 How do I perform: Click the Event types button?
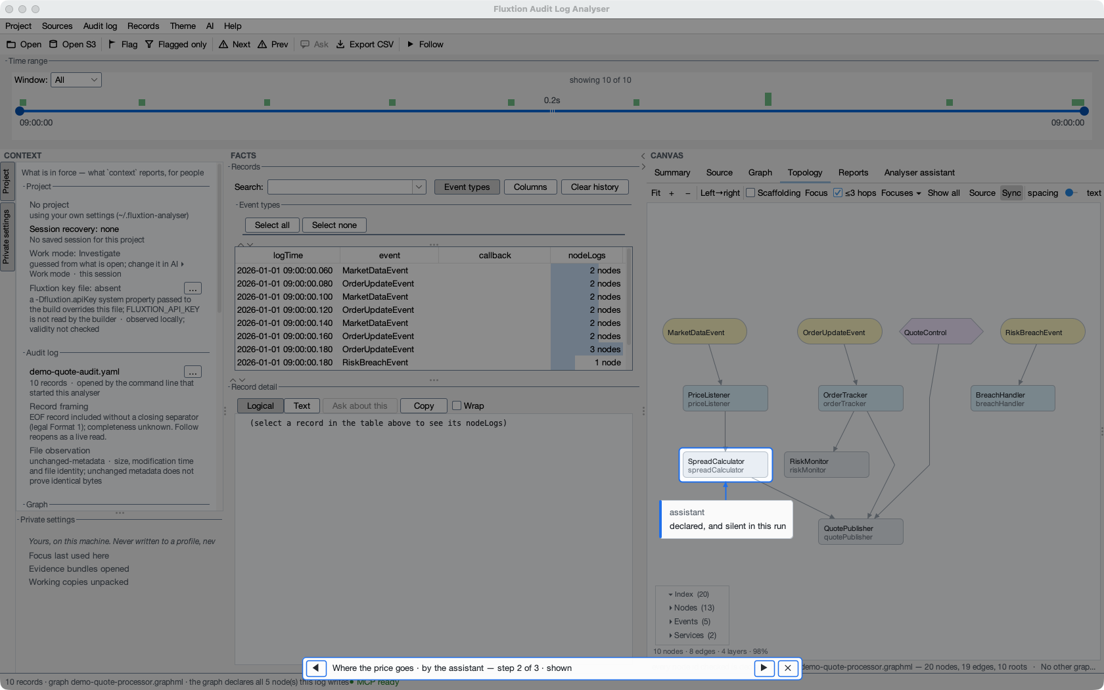[x=467, y=187]
